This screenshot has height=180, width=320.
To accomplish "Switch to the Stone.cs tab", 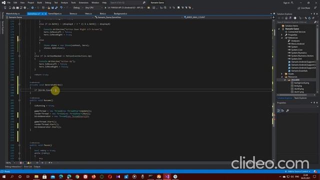I will (73, 13).
